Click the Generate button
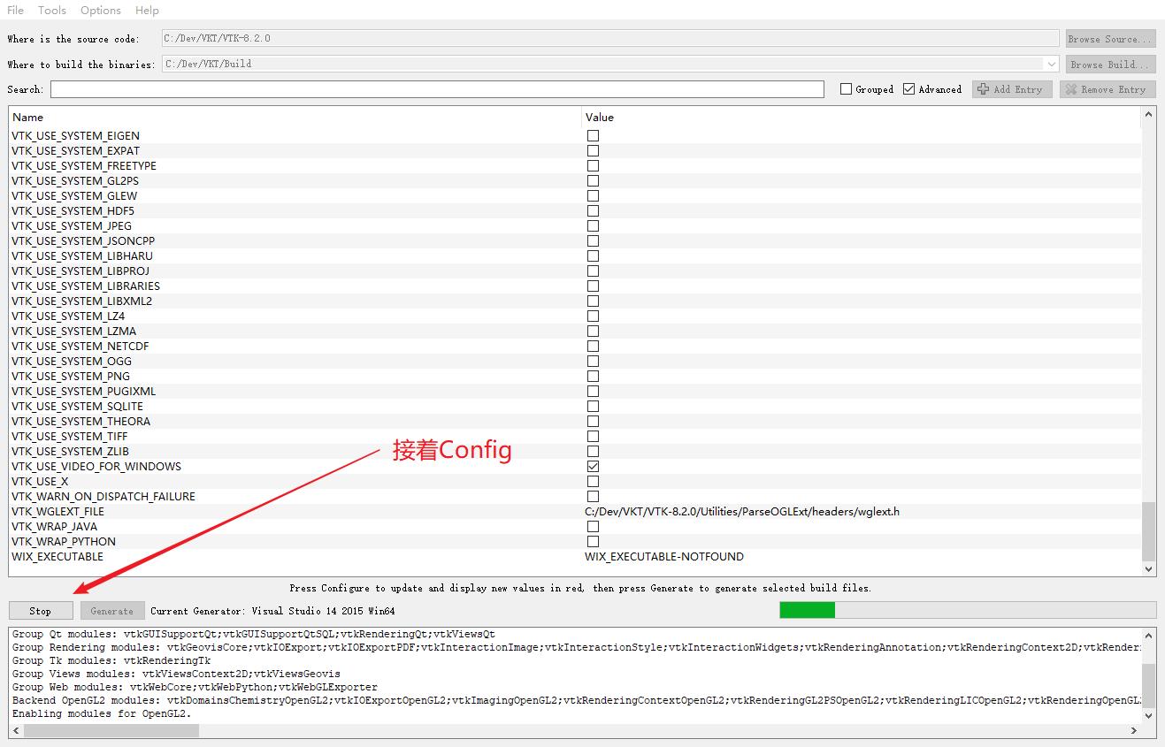Screen dimensions: 1165x747 coord(112,611)
